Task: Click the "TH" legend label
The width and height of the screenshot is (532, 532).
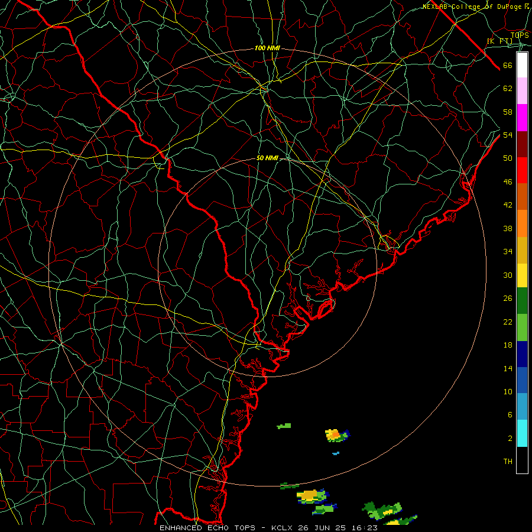Action: pos(508,462)
